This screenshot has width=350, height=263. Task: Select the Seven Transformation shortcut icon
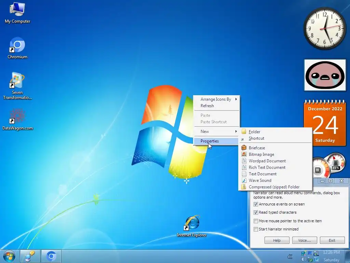17,86
